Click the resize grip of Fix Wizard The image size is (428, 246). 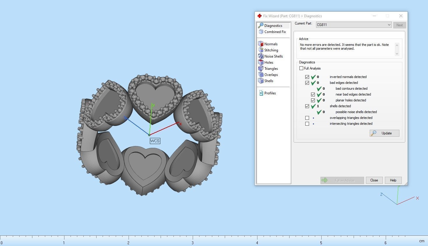[406, 183]
